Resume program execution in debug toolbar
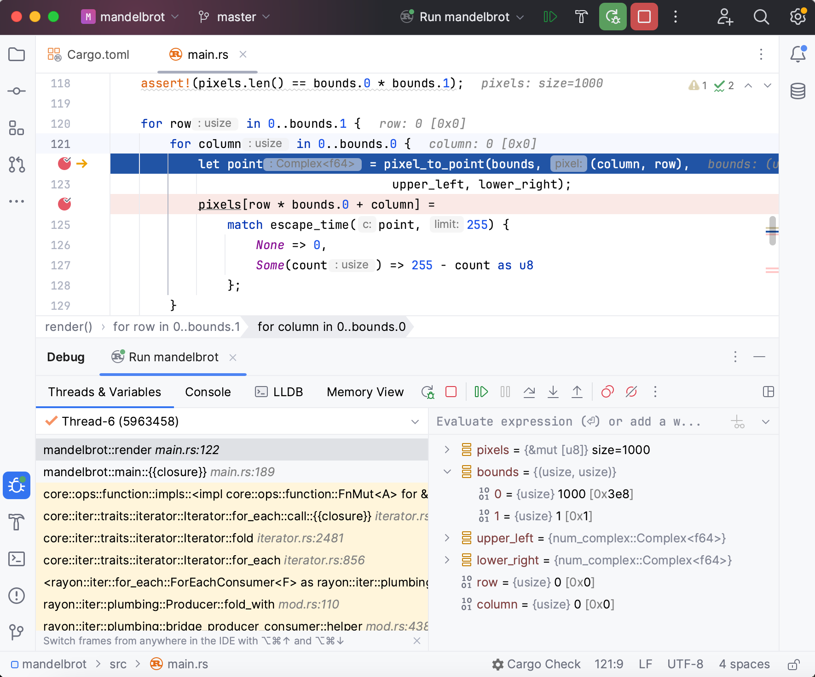815x677 pixels. pos(481,392)
